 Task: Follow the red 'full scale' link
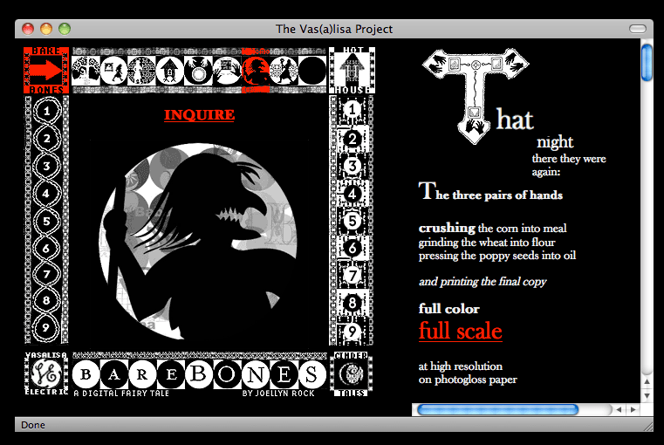point(460,331)
